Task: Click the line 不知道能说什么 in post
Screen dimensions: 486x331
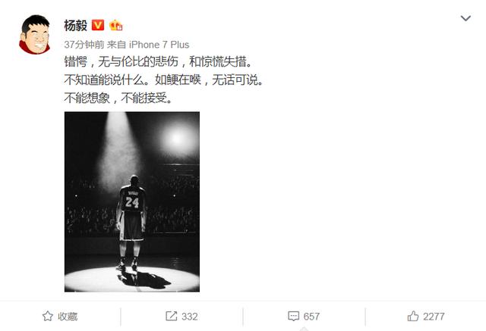Action: tap(163, 80)
